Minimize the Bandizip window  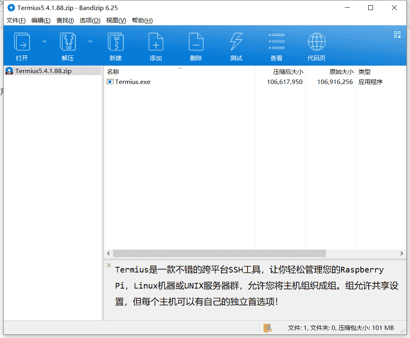click(347, 8)
